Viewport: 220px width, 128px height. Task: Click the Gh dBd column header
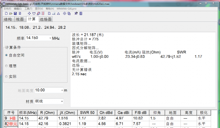pyautogui.click(x=106, y=113)
